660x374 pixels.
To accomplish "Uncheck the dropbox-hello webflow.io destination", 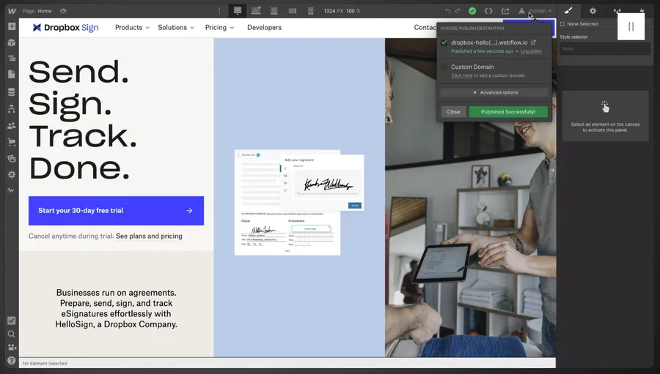I will coord(444,42).
